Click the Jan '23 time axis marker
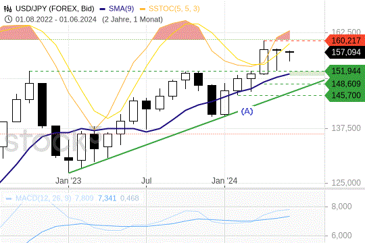Viewport: 365px width, 243px height. point(68,181)
